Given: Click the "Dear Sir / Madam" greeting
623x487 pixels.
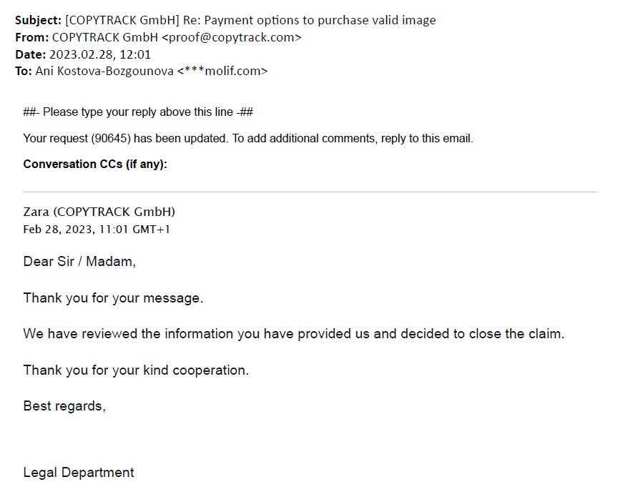Looking at the screenshot, I should coord(79,262).
